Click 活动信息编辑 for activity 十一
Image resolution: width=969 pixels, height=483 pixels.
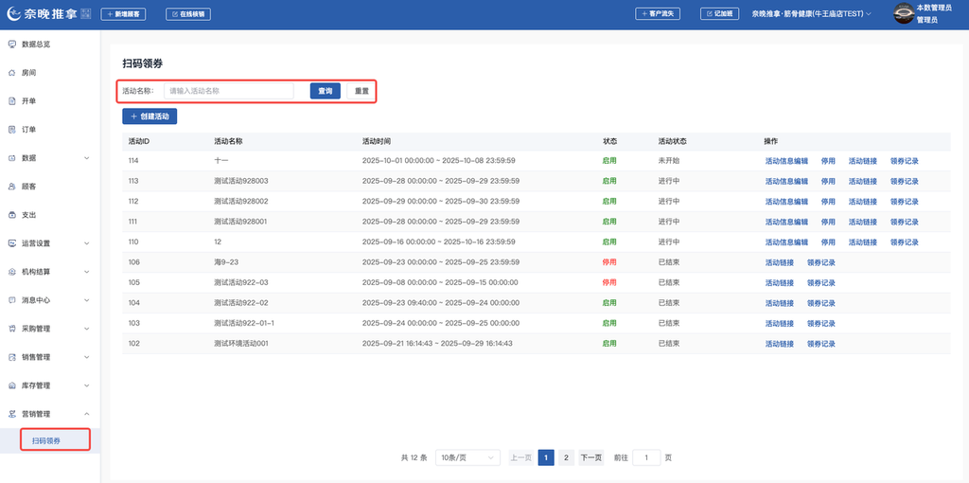[786, 161]
